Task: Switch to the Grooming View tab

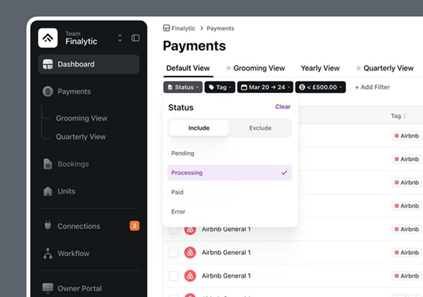Action: [x=258, y=68]
